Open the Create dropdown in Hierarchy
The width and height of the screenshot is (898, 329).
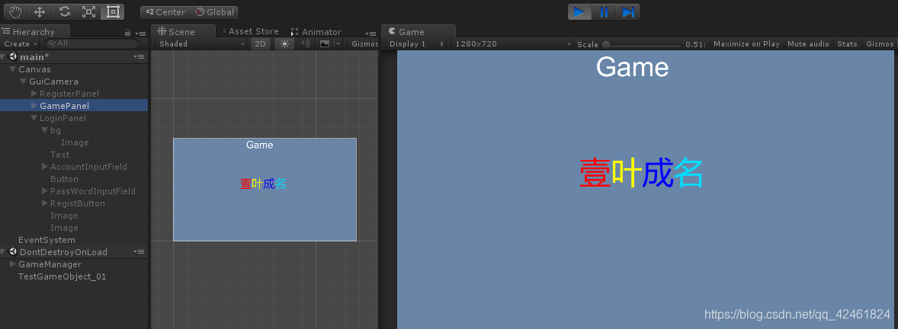[x=21, y=43]
